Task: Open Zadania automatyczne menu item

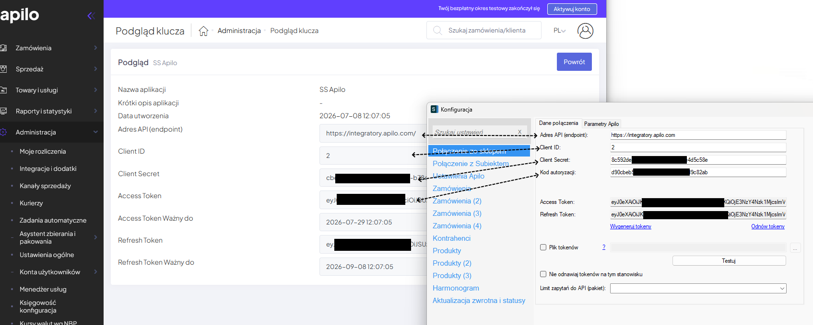Action: tap(53, 220)
